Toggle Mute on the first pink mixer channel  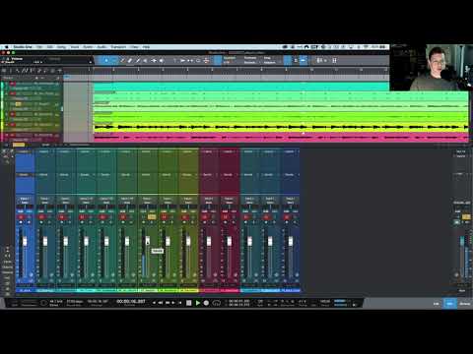click(x=205, y=217)
